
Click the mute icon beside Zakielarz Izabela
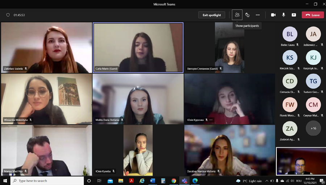tap(26, 69)
